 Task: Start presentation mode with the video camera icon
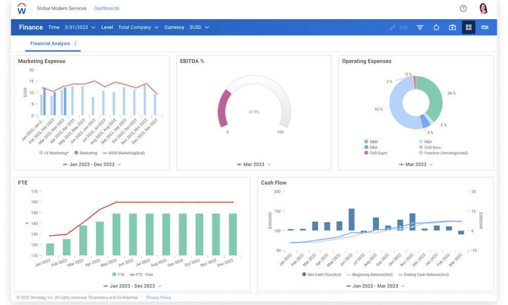point(485,27)
